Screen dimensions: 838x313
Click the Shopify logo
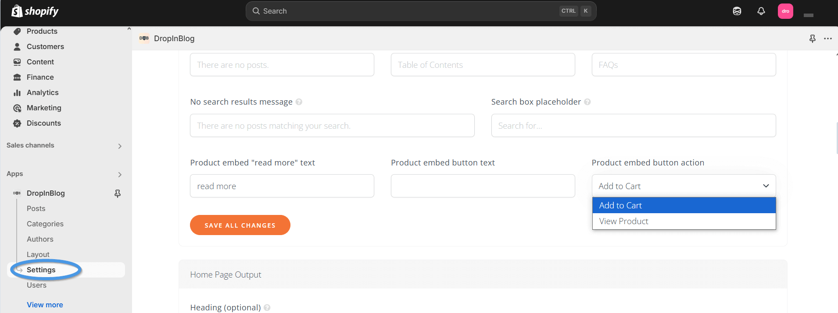35,11
